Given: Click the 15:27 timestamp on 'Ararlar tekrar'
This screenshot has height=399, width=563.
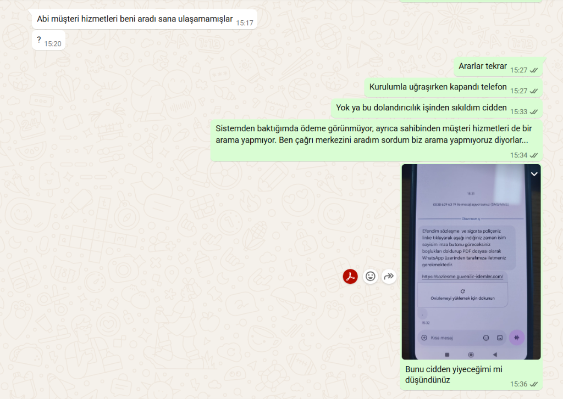Looking at the screenshot, I should [x=519, y=70].
